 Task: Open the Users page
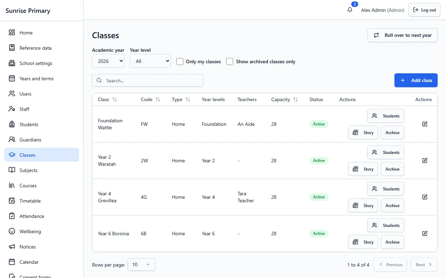(x=42, y=94)
